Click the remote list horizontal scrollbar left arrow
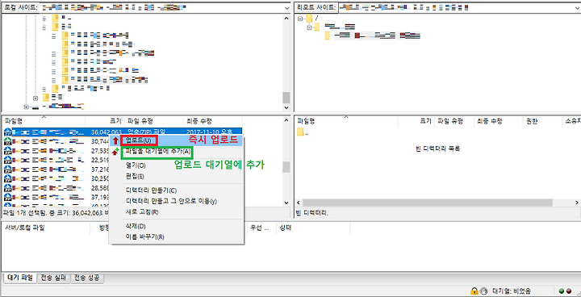 point(299,203)
